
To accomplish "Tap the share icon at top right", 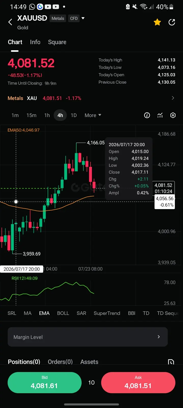I will click(172, 22).
